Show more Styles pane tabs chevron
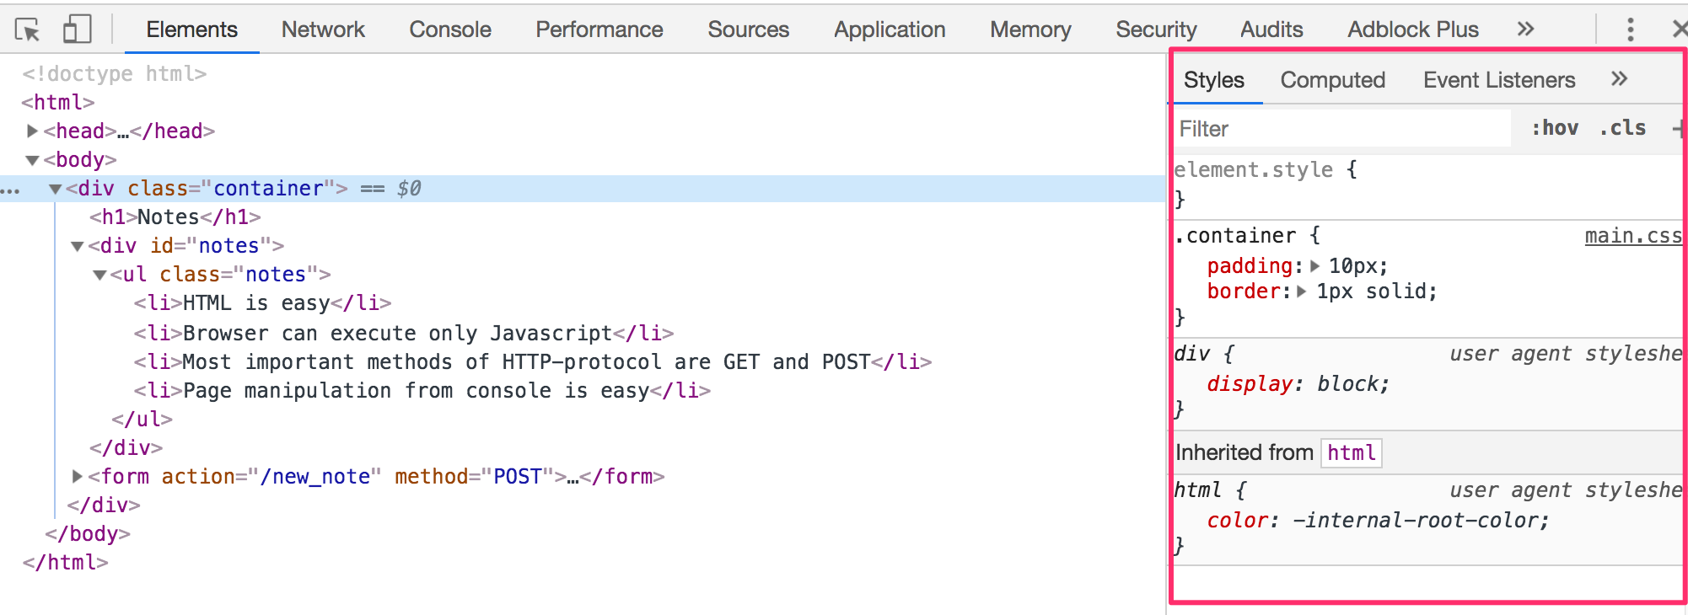This screenshot has width=1688, height=615. pyautogui.click(x=1619, y=79)
